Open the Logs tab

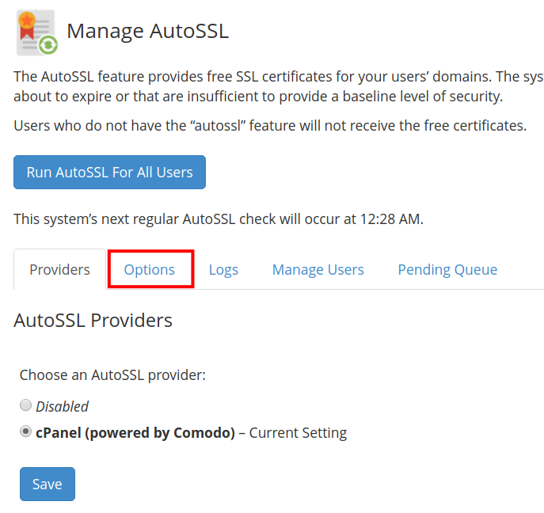click(x=223, y=270)
